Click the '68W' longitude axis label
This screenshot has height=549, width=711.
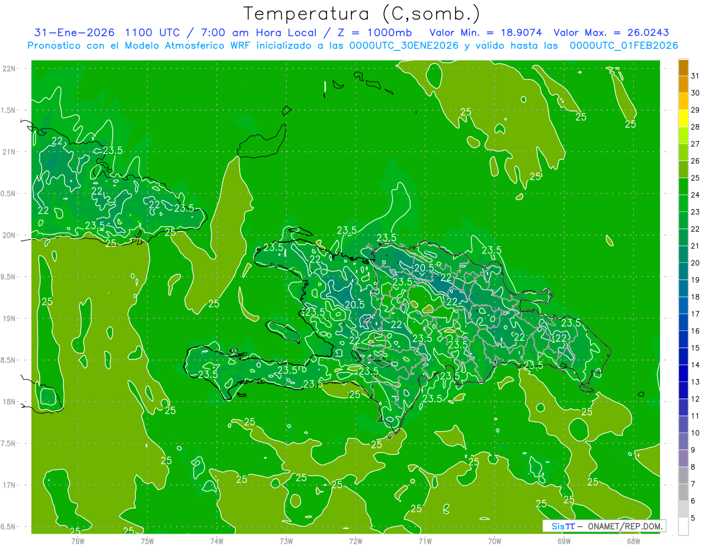pyautogui.click(x=633, y=541)
